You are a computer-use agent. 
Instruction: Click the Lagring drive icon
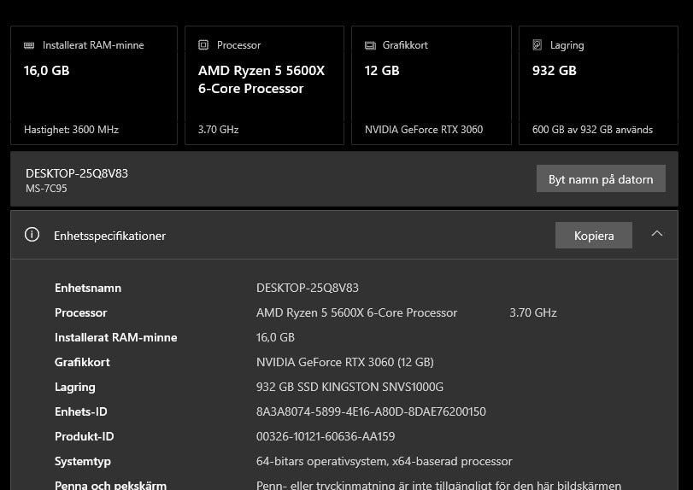point(537,45)
